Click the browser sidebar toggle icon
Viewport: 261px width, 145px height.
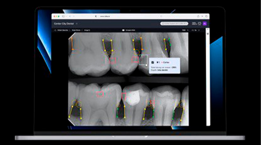63,16
